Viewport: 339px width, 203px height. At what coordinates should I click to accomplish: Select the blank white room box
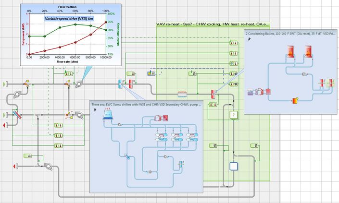pos(234,167)
